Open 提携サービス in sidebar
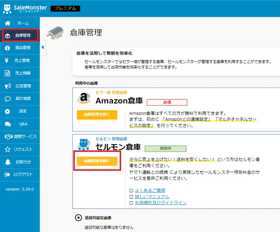Image resolution: width=280 pixels, height=232 pixels. 25,136
